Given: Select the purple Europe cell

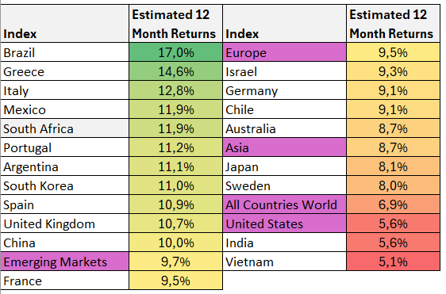Looking at the screenshot, I should coord(285,52).
